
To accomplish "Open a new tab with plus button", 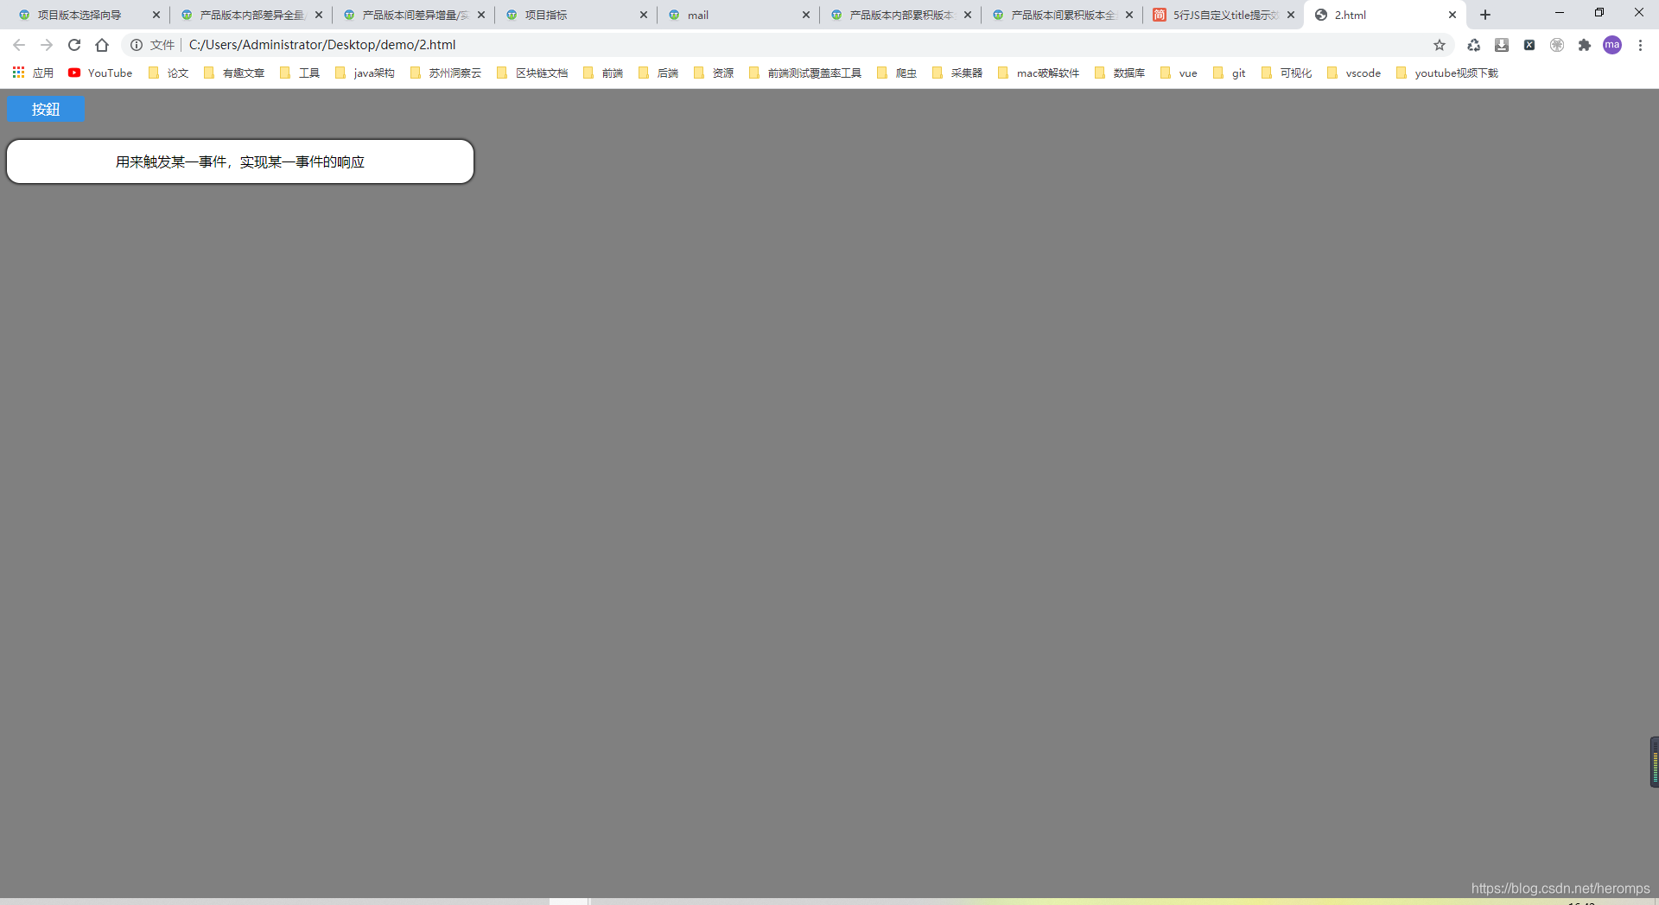I will (x=1485, y=15).
